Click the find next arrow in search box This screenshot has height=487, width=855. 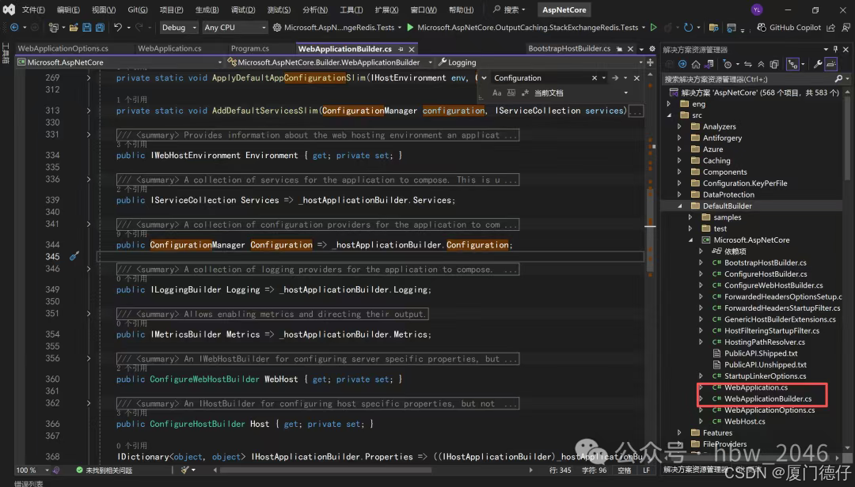coord(615,78)
